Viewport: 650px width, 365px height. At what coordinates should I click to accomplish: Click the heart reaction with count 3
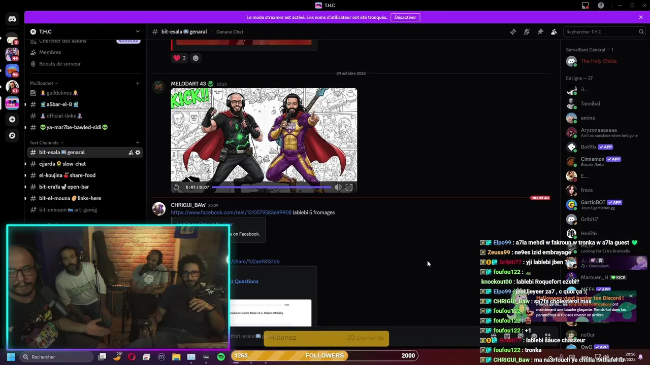tap(180, 58)
